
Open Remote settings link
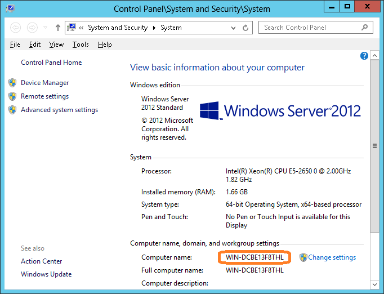click(x=45, y=96)
